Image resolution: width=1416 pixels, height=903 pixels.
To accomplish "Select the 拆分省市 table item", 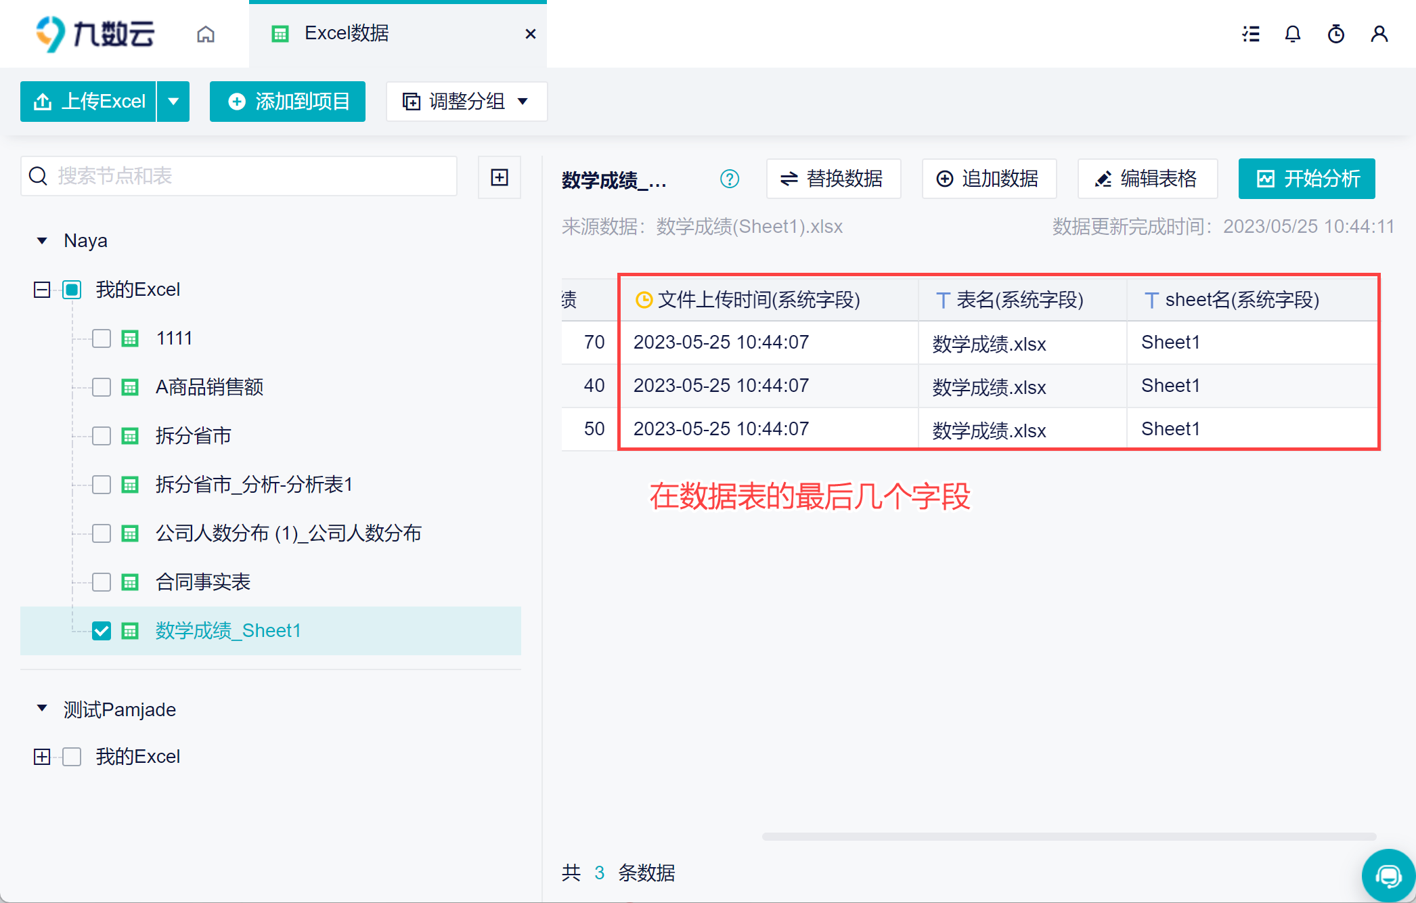I will coord(194,436).
